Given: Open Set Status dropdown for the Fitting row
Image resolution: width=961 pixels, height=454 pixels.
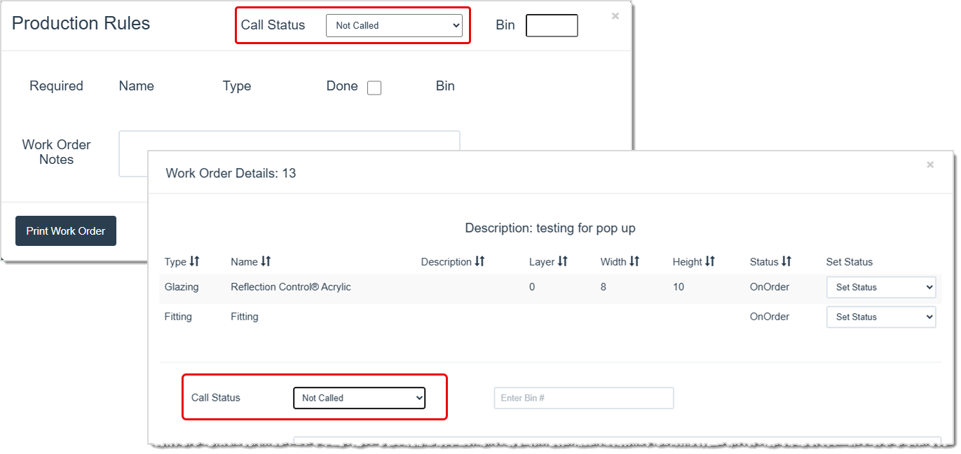Looking at the screenshot, I should [x=881, y=317].
